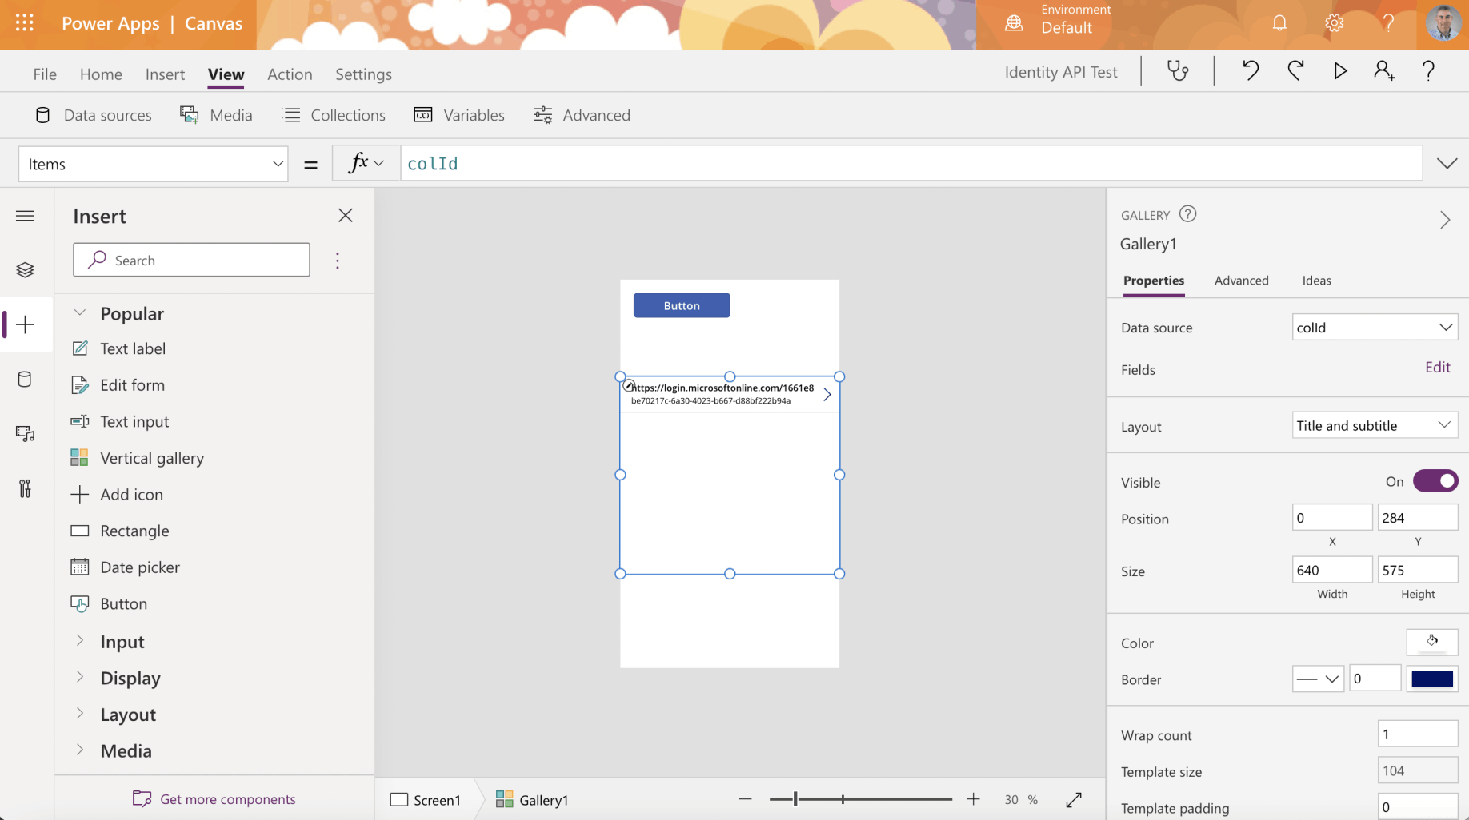
Task: Open the notifications bell
Action: (x=1279, y=23)
